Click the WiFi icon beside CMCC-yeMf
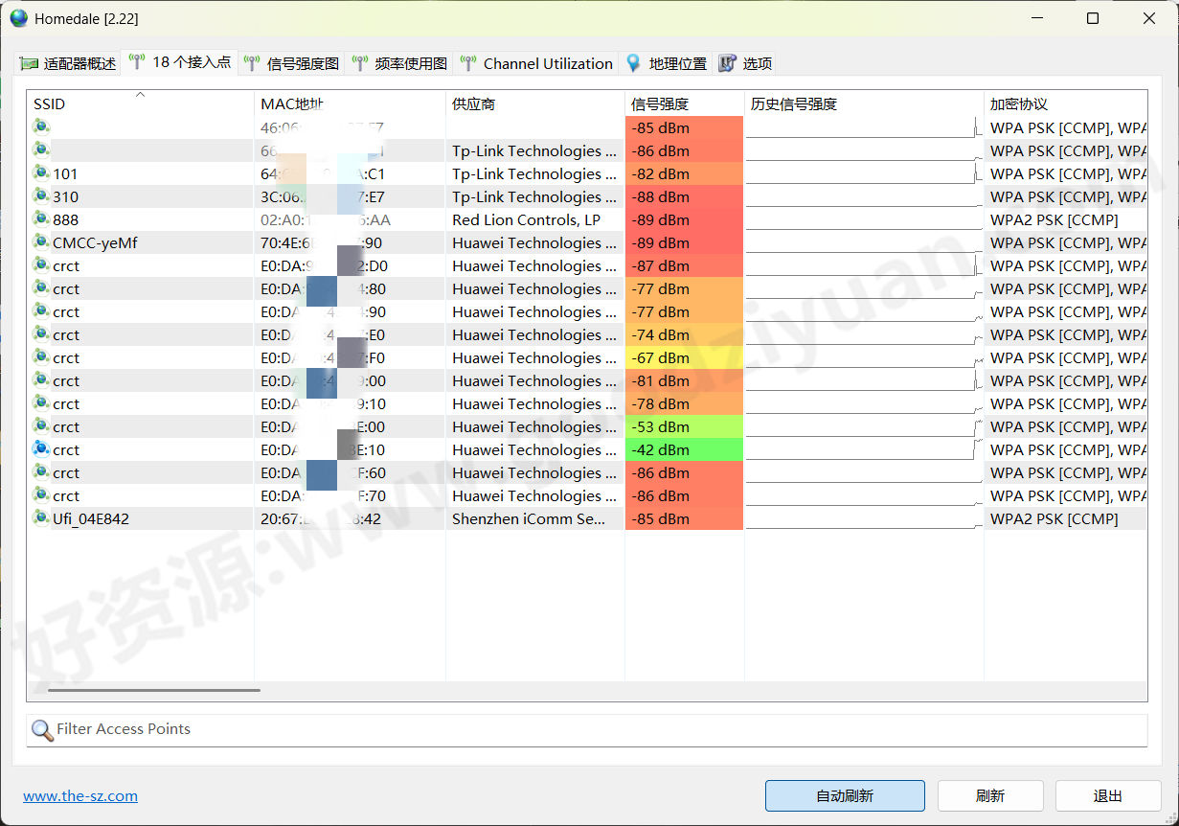 tap(40, 241)
